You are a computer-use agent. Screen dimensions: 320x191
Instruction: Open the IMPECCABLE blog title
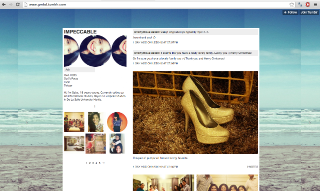point(80,32)
